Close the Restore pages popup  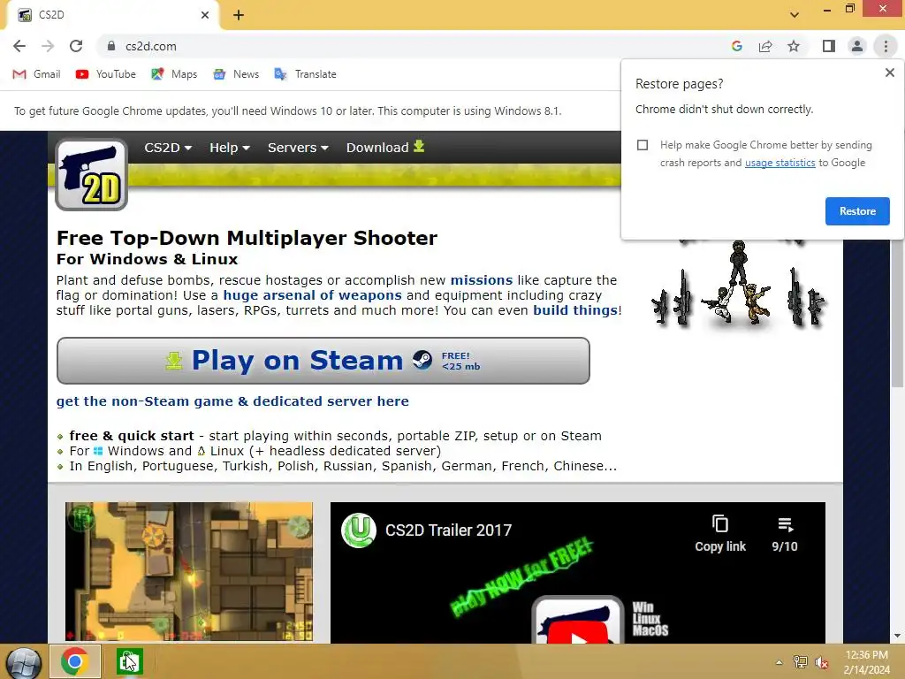(889, 72)
